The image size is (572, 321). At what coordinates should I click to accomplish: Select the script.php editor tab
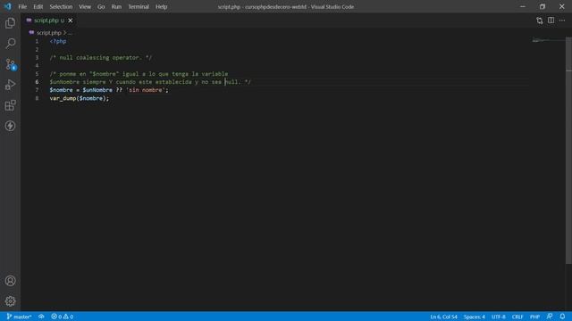tap(48, 21)
